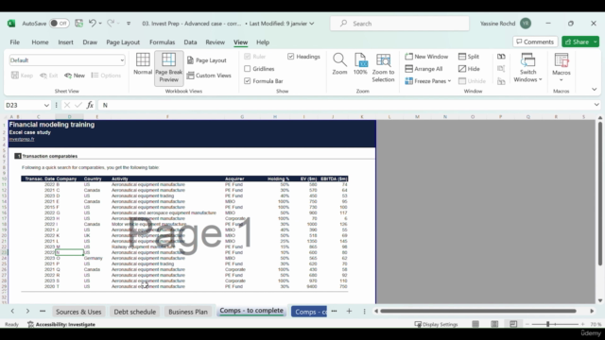
Task: Open Yassine Rochd account avatar
Action: point(526,23)
